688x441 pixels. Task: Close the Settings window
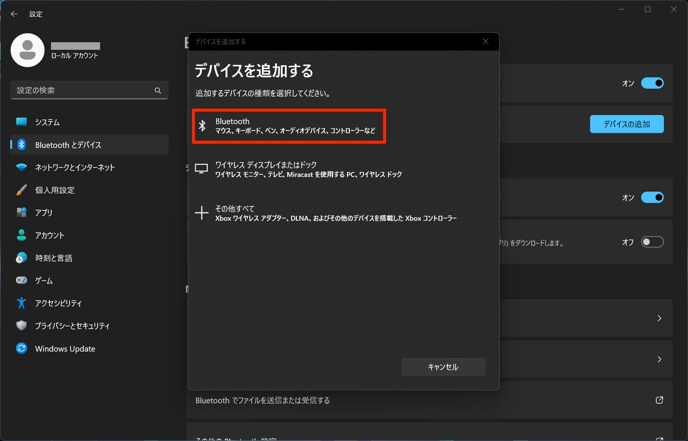pyautogui.click(x=674, y=9)
